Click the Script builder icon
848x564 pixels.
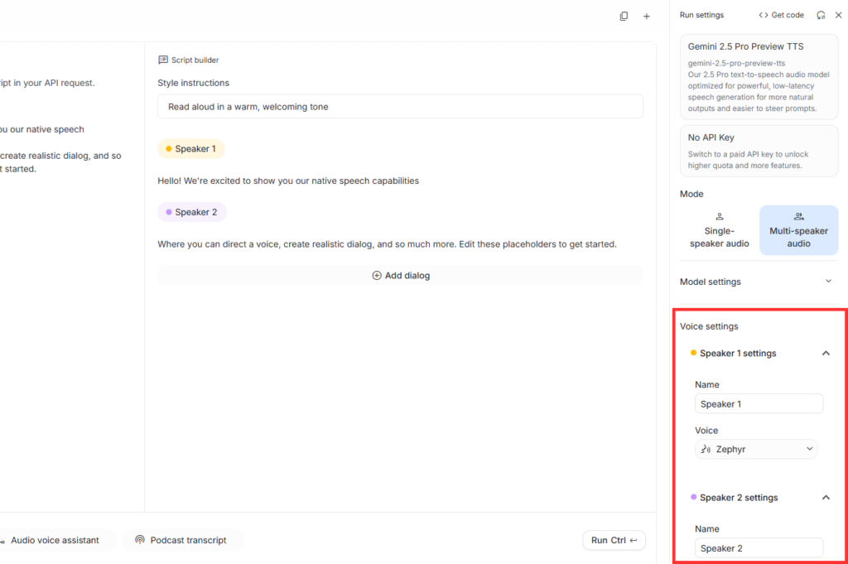pos(163,60)
